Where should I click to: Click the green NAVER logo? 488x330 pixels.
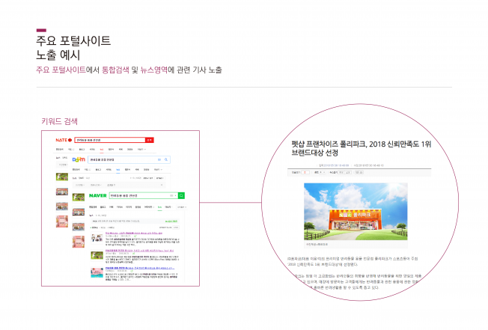[x=98, y=195]
